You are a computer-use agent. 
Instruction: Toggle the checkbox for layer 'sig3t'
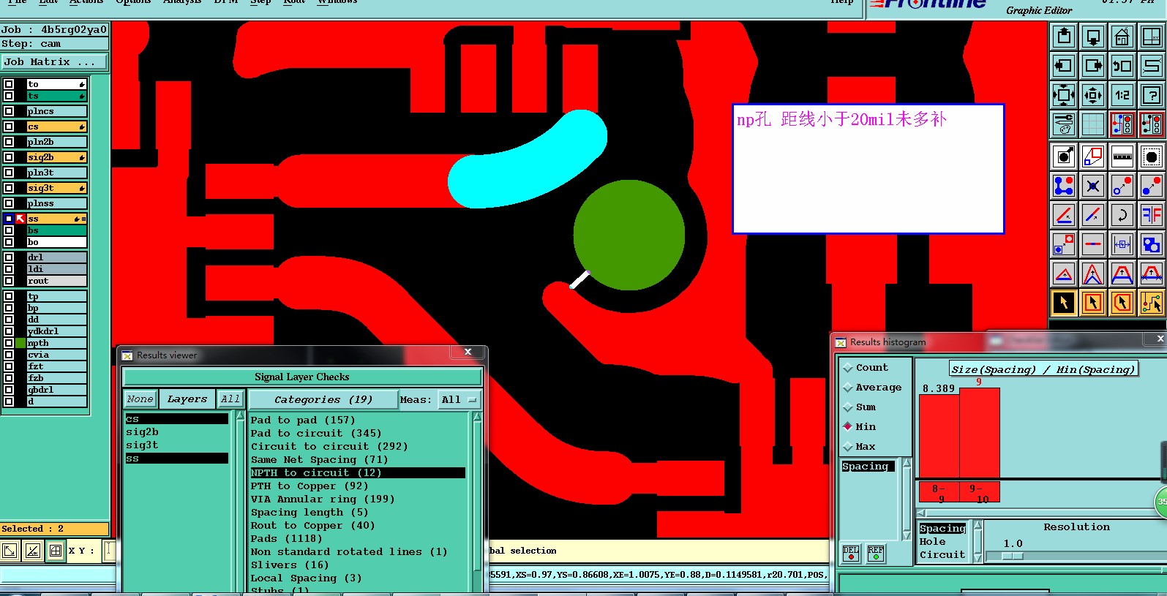9,188
